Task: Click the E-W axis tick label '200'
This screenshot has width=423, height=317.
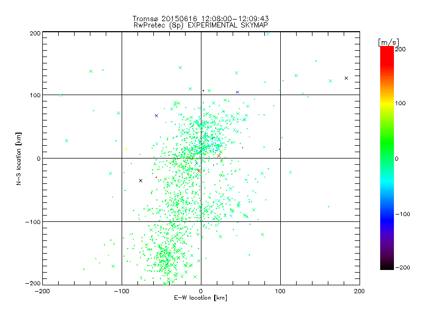Action: [360, 291]
